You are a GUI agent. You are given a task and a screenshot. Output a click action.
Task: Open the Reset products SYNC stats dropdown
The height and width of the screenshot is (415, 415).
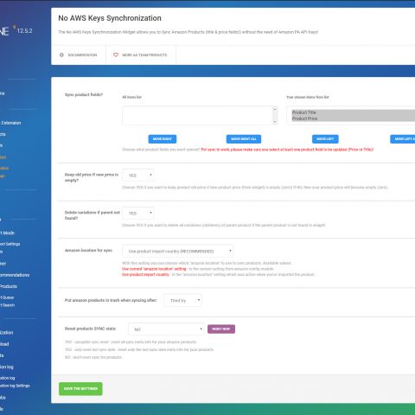pos(166,329)
